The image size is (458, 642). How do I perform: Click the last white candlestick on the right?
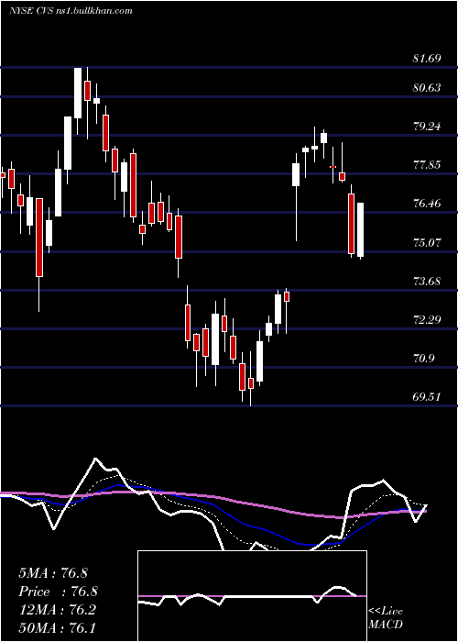click(360, 229)
